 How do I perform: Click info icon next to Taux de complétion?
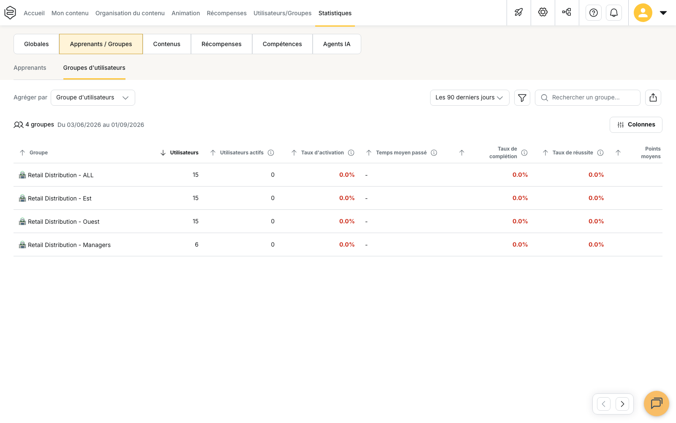click(x=524, y=153)
